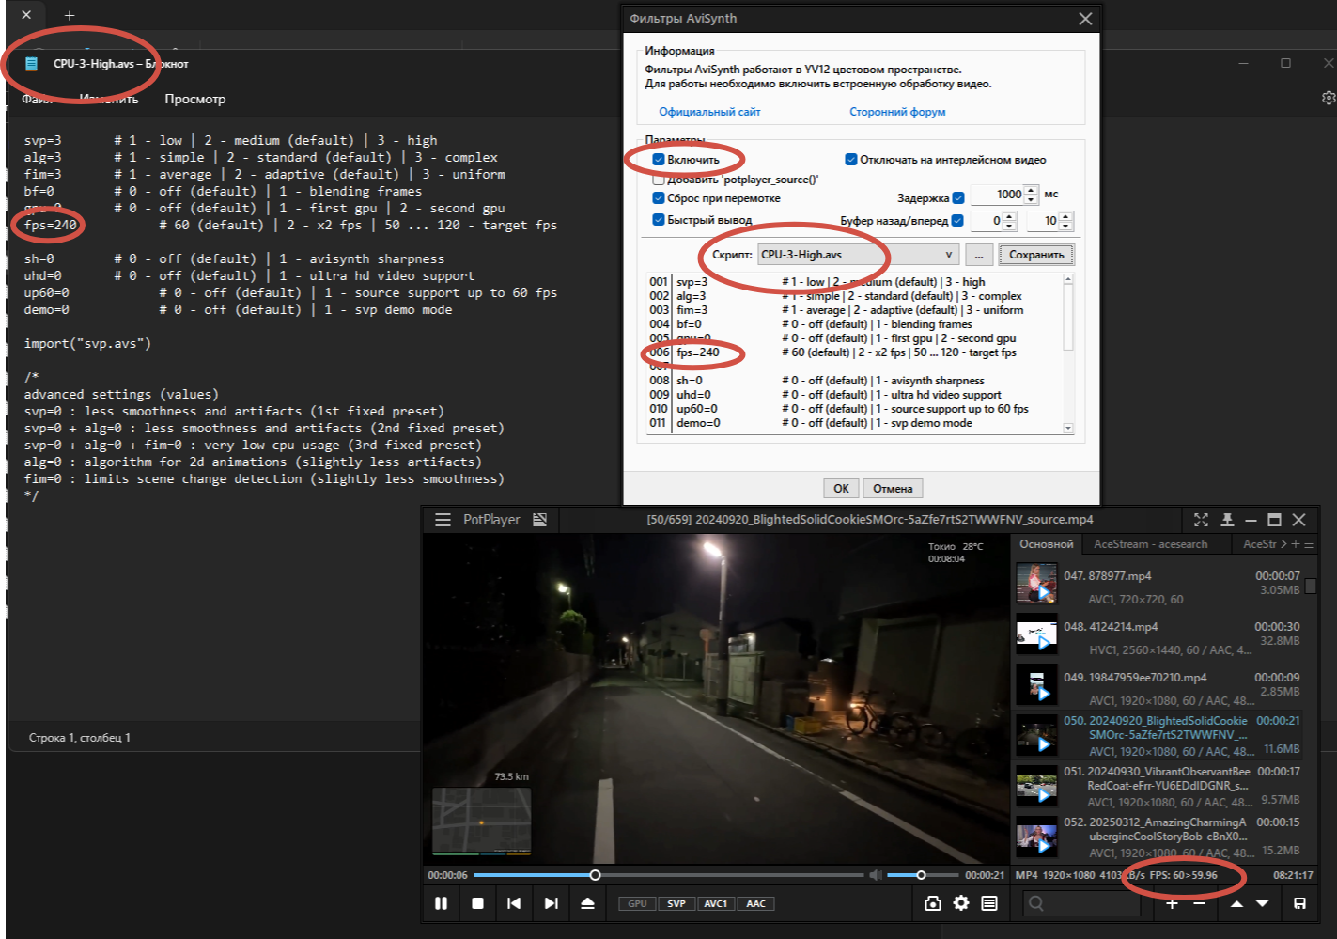Stop the video in PotPlayer

[x=477, y=903]
